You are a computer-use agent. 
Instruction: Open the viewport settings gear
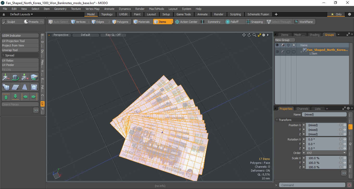[x=264, y=35]
